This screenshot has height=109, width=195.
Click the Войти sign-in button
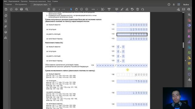pyautogui.click(x=186, y=5)
